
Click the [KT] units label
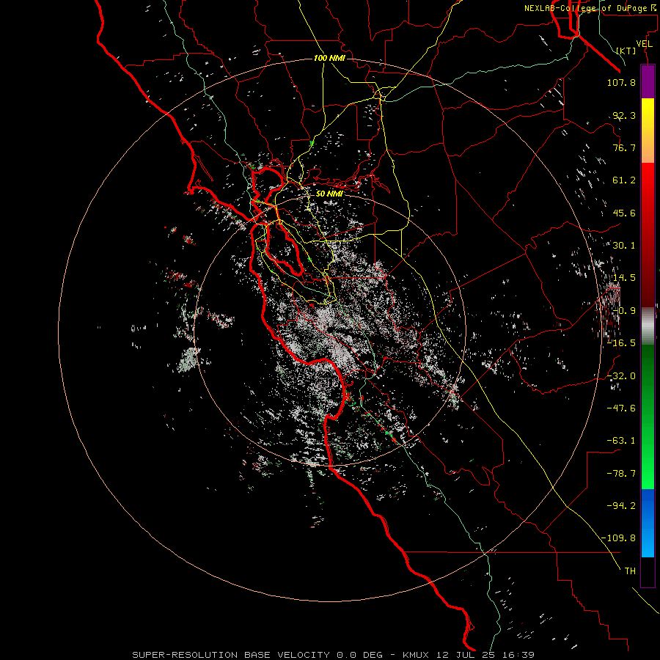coord(626,51)
